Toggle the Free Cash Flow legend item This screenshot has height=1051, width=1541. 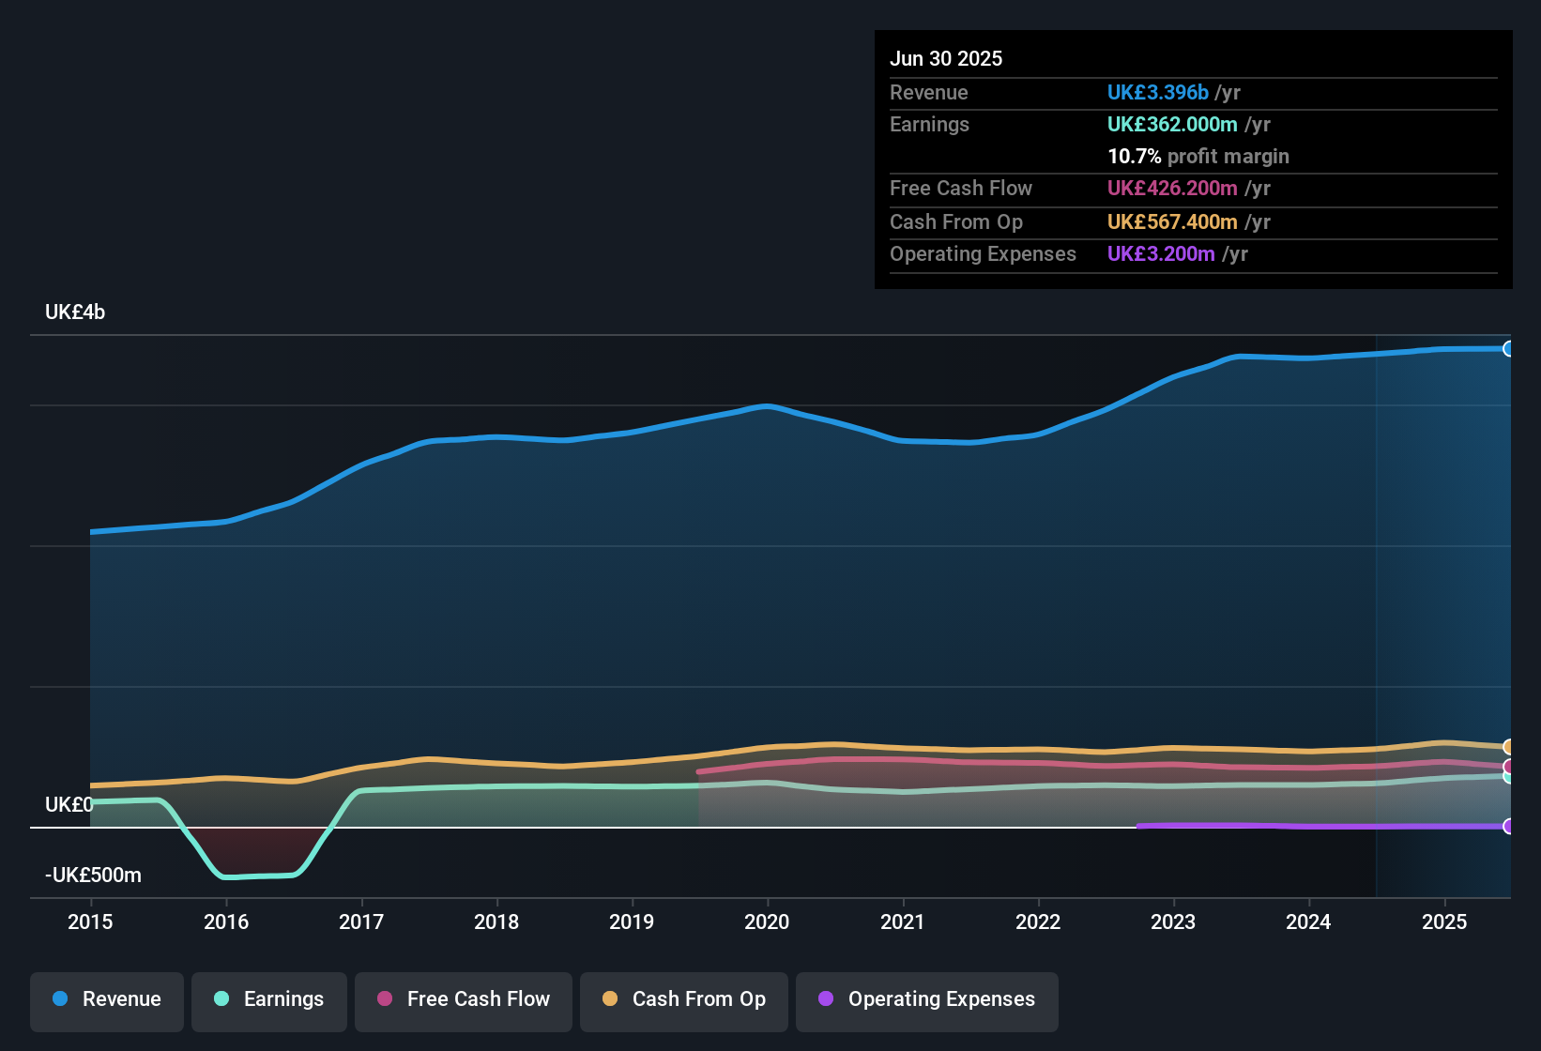[464, 1001]
